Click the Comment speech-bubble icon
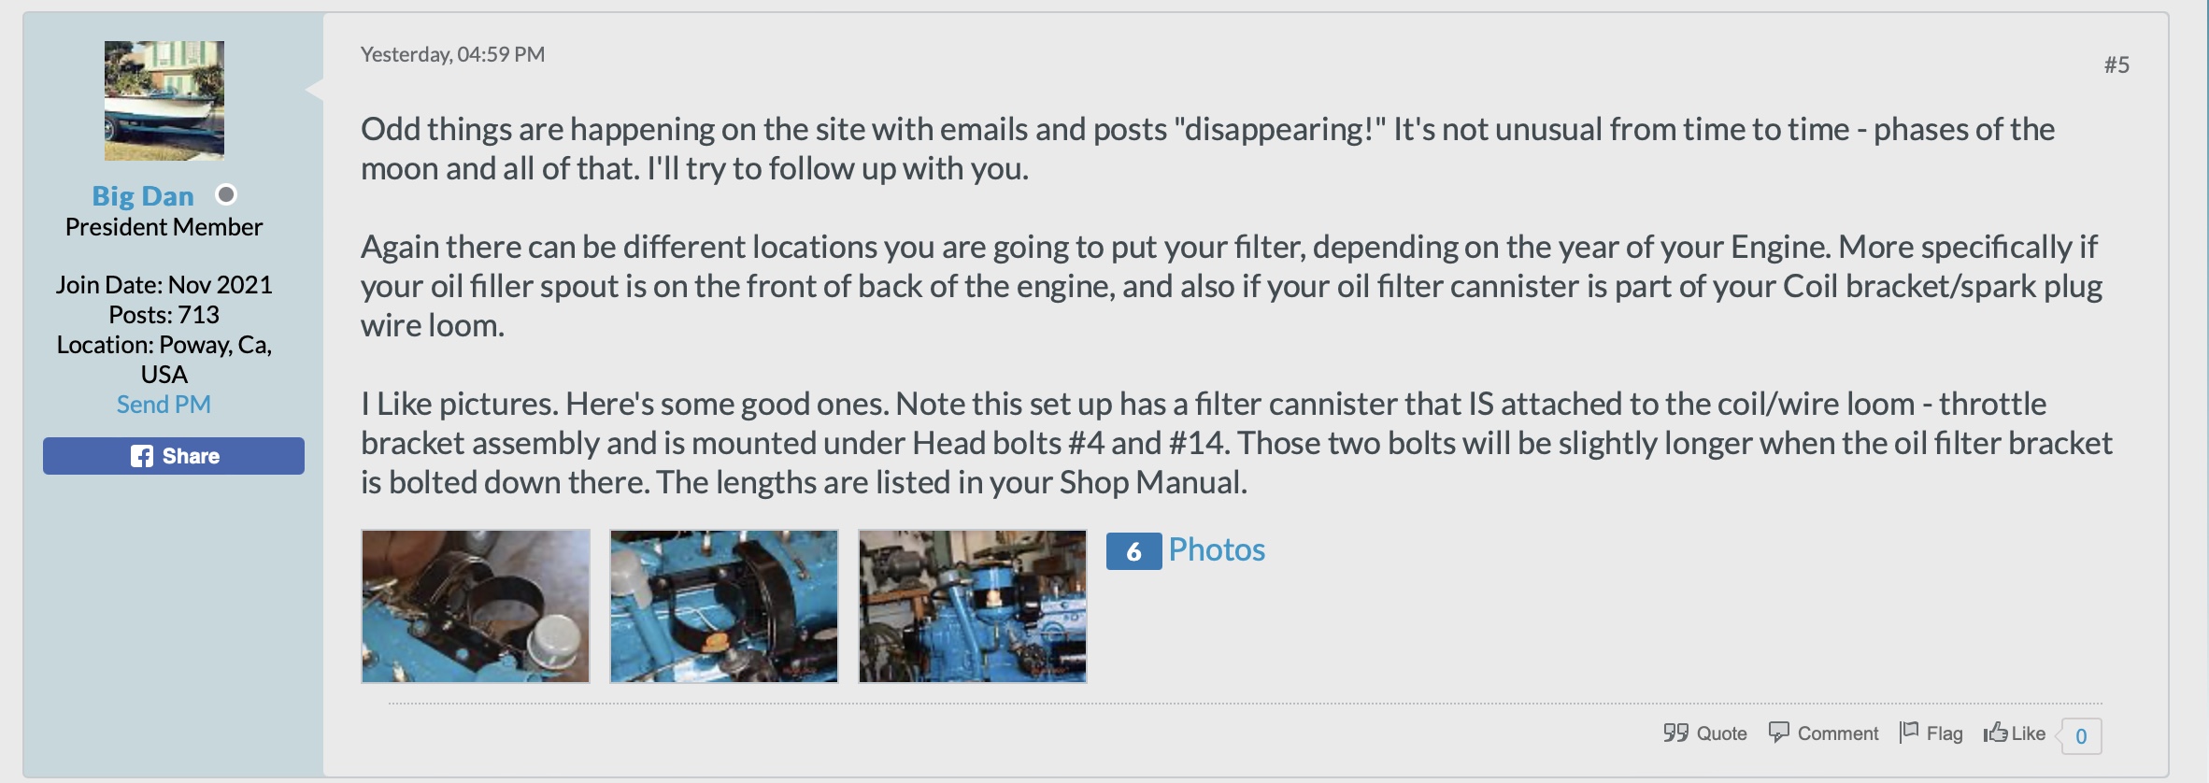 (x=1778, y=732)
